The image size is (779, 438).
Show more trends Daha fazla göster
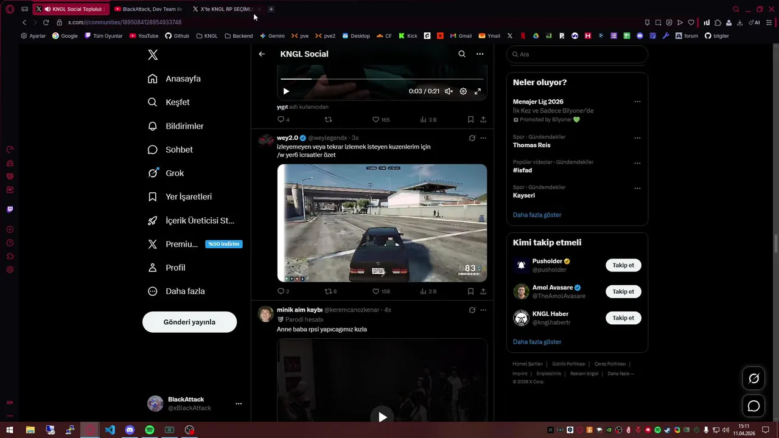[x=537, y=215]
